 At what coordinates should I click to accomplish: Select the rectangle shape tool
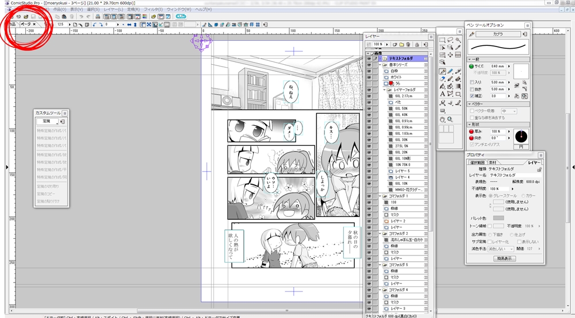[458, 94]
